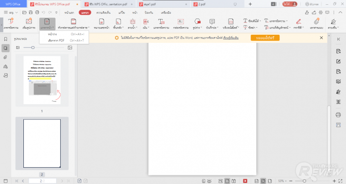Toggle fit page zoom button

click(263, 181)
